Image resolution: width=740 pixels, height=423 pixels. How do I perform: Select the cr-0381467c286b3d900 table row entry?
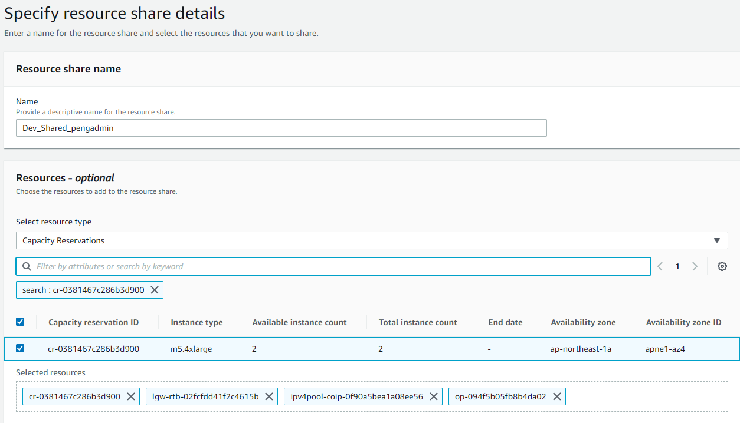[x=94, y=348]
